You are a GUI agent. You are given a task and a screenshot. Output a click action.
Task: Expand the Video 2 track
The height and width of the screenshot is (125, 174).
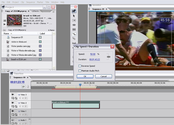point(19,103)
